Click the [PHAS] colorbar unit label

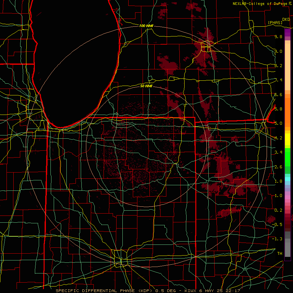click(275, 23)
